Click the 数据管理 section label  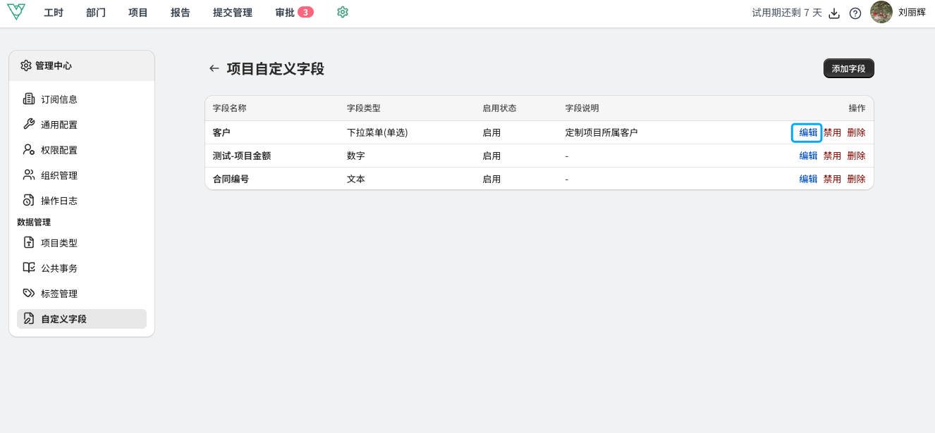coord(34,222)
